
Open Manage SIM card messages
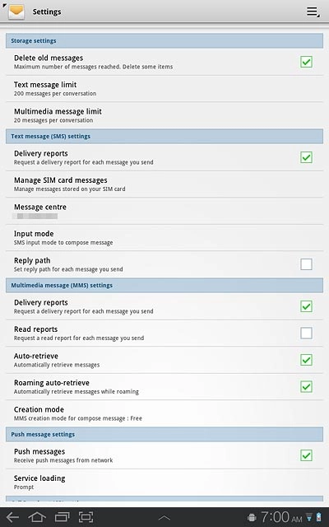click(x=164, y=184)
